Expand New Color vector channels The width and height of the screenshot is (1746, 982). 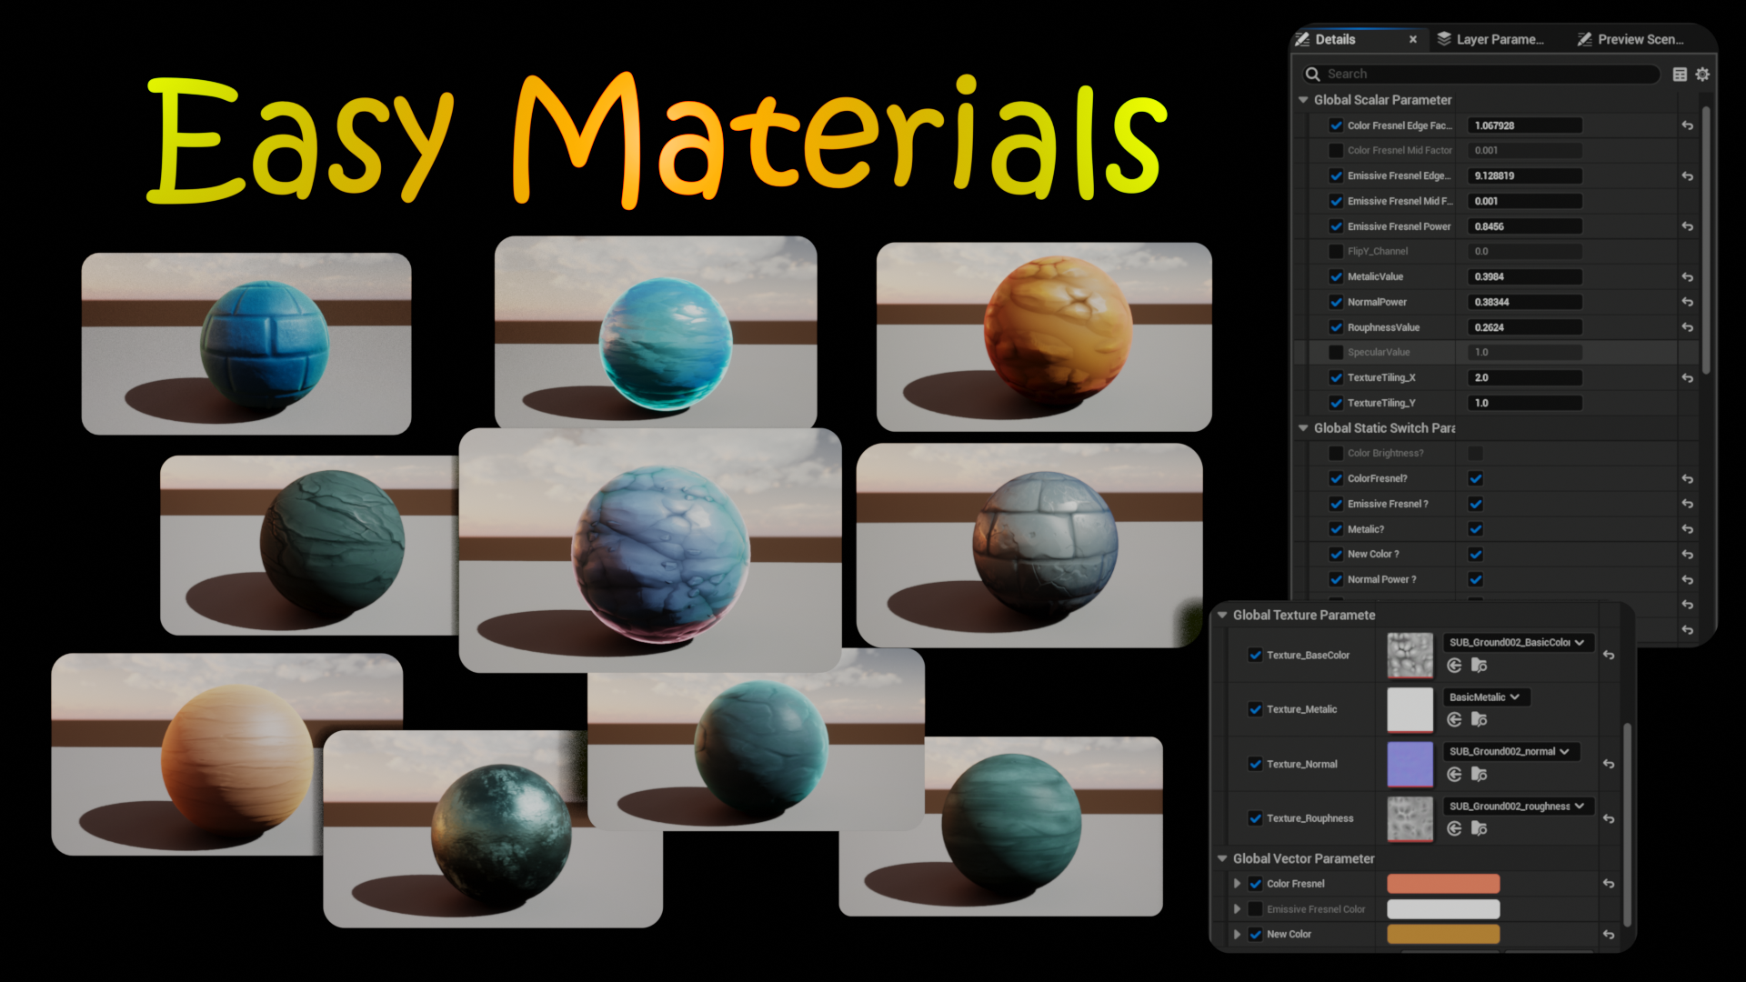[1237, 935]
